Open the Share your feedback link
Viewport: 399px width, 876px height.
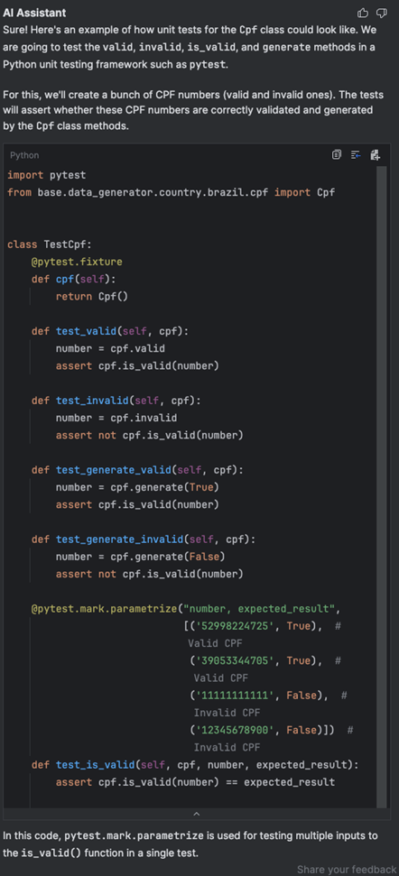(347, 870)
